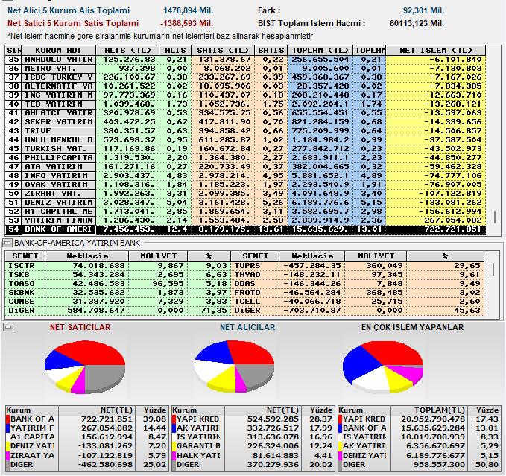506x476 pixels.
Task: Sort by KURUM ADI column header
Action: tap(58, 51)
